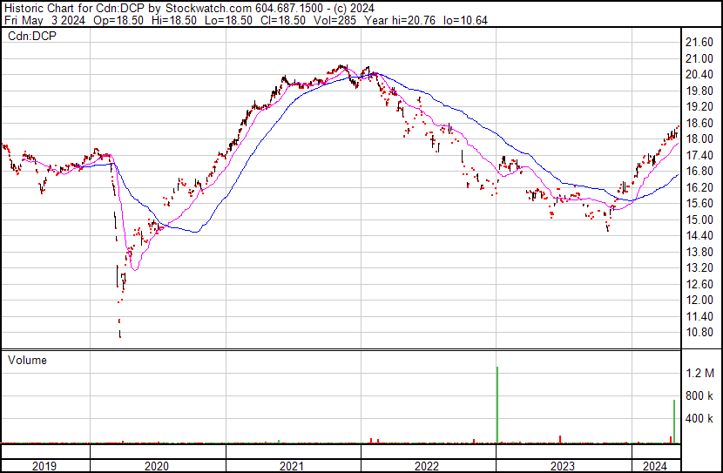Select the 2019 year marker
This screenshot has height=473, width=723.
pos(44,466)
